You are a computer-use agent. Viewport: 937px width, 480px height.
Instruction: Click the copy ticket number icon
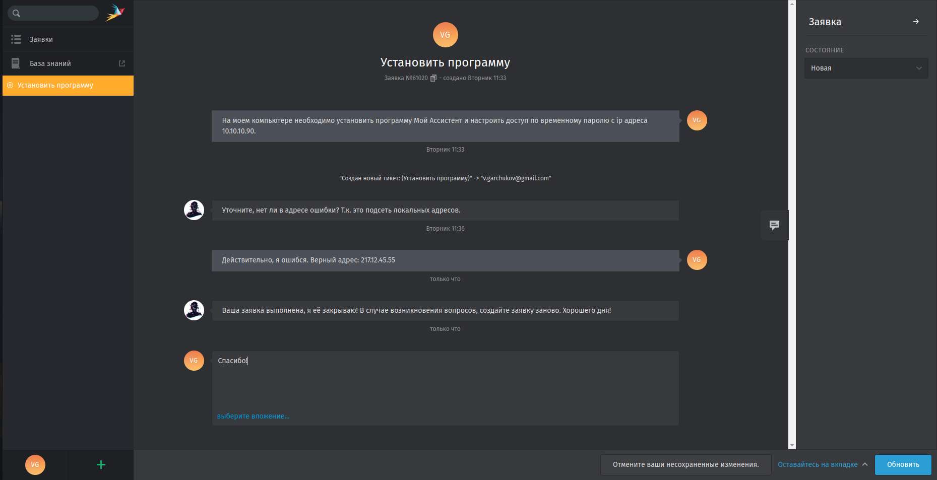pos(433,78)
